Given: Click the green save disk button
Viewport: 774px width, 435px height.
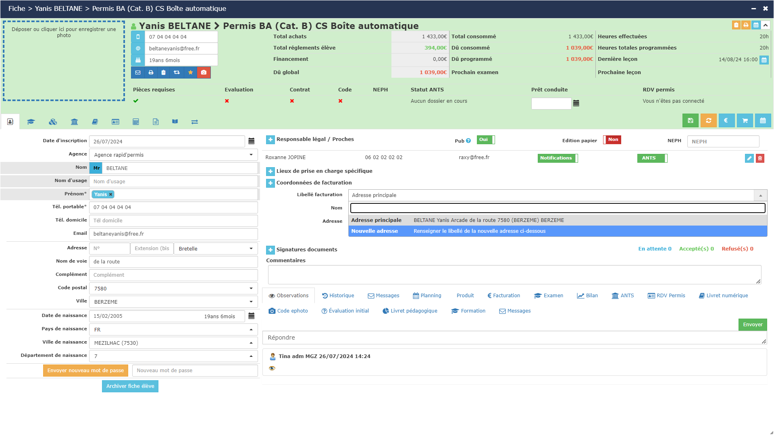Looking at the screenshot, I should point(690,120).
